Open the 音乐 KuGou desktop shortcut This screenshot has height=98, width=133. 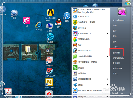coord(67,17)
